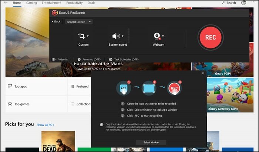Click the Featured dots grid icon

(x=72, y=86)
